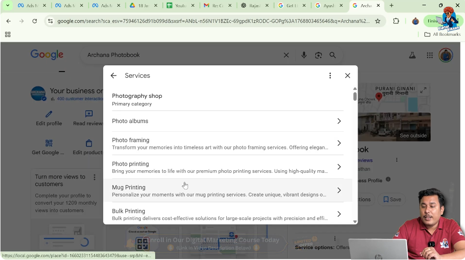465x260 pixels.
Task: Expand the Photo printing chevron
Action: [339, 167]
